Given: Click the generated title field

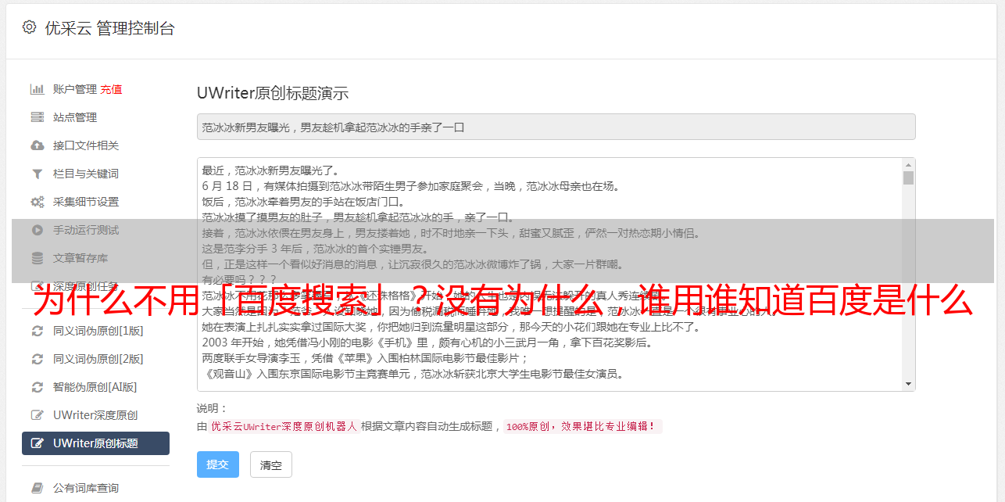Looking at the screenshot, I should point(556,127).
